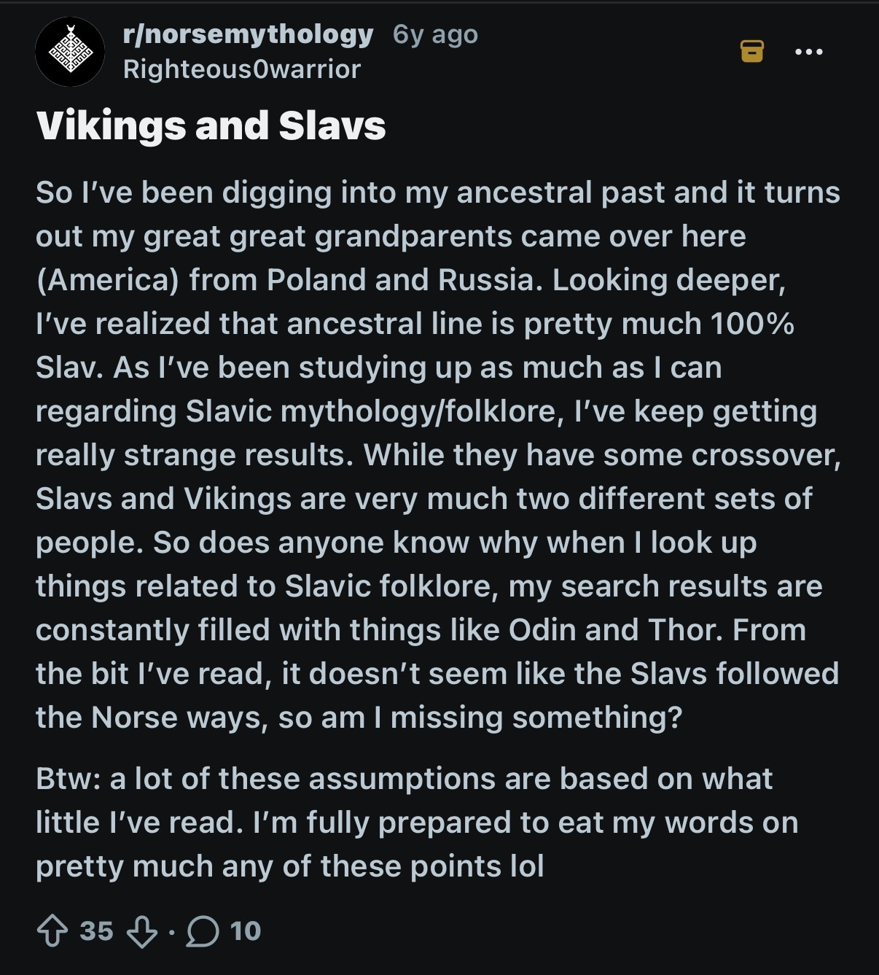Click the paragraph beginning "Btw: a lot"

pos(416,823)
